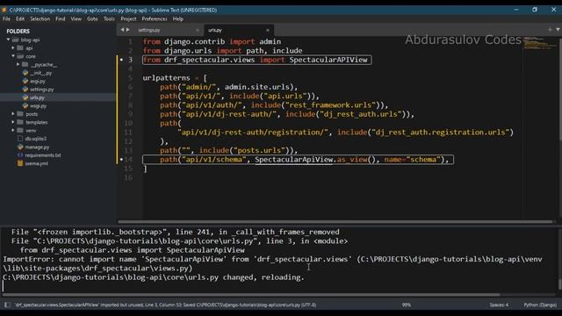Open __init__.py in the sidebar

[40, 73]
